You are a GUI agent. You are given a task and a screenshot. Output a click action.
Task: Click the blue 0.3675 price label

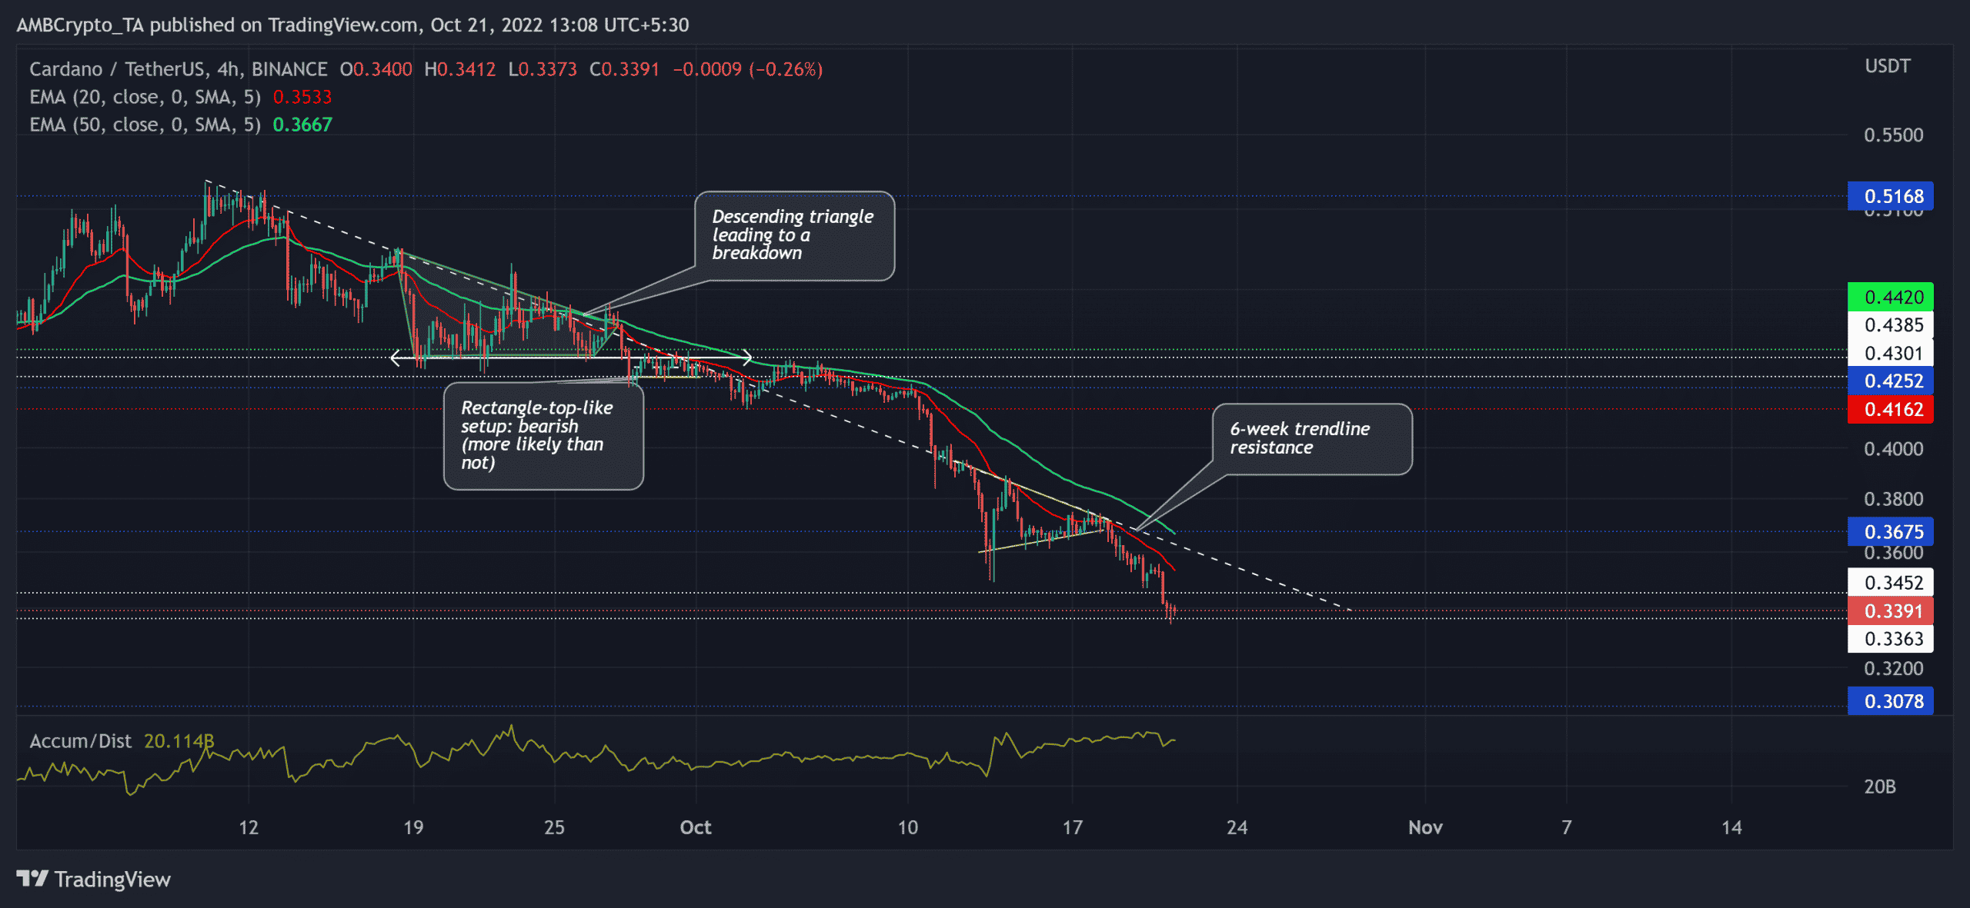[x=1891, y=532]
